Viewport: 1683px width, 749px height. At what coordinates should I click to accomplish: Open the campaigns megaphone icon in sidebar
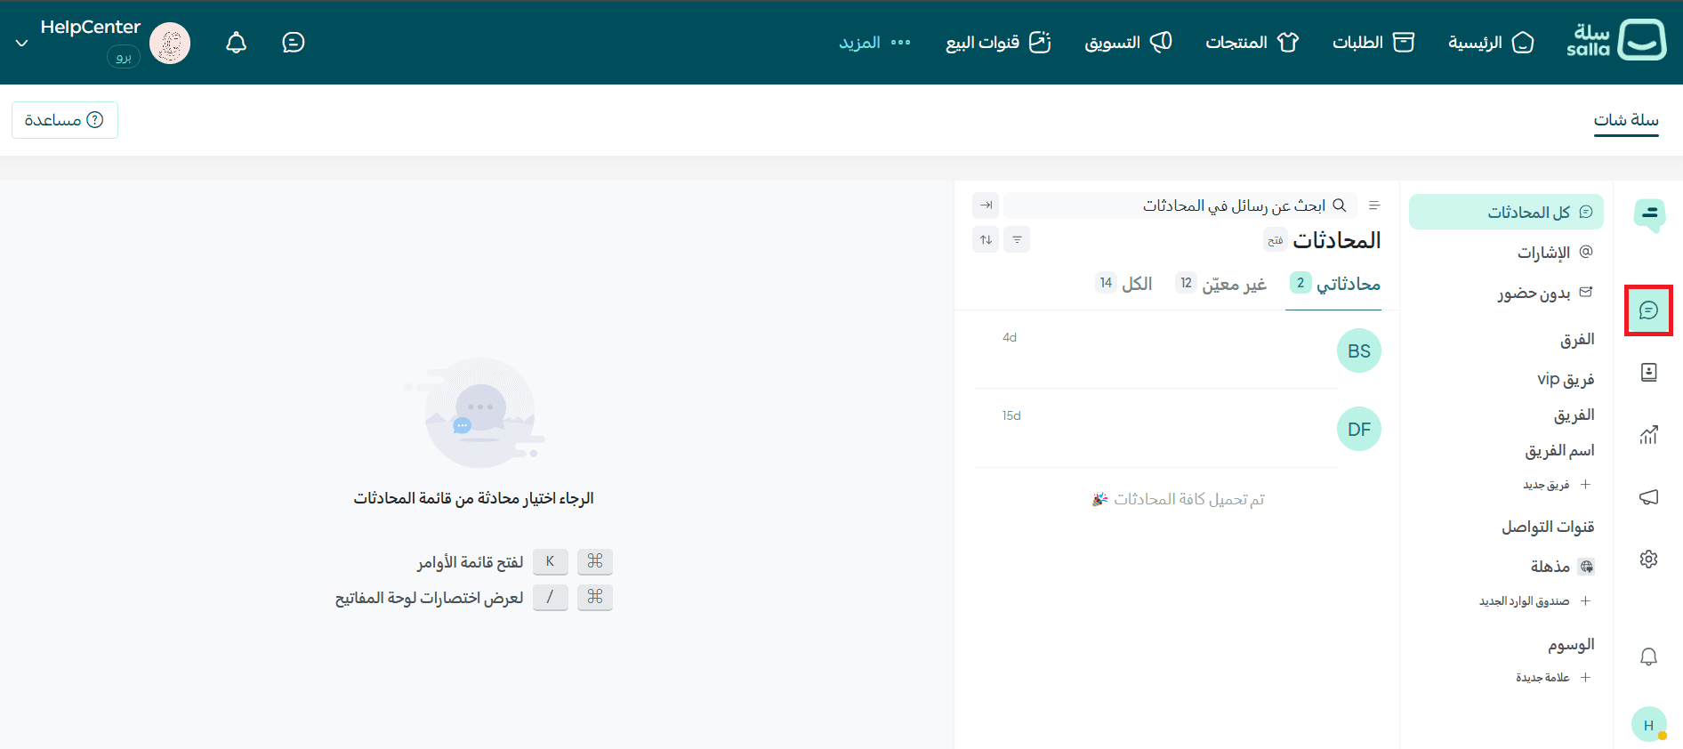coord(1648,497)
